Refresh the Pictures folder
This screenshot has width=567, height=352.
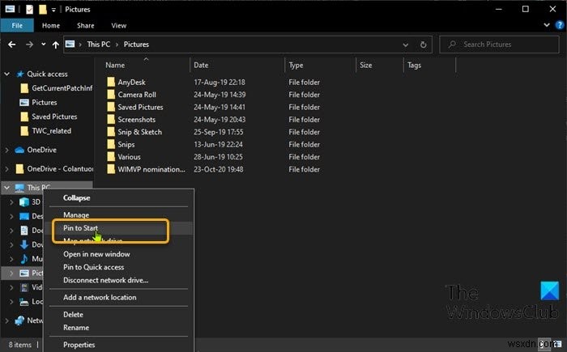tap(423, 45)
